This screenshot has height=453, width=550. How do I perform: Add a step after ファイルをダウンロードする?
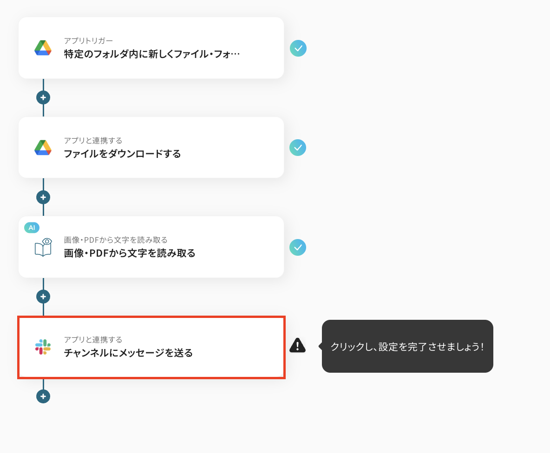(43, 197)
